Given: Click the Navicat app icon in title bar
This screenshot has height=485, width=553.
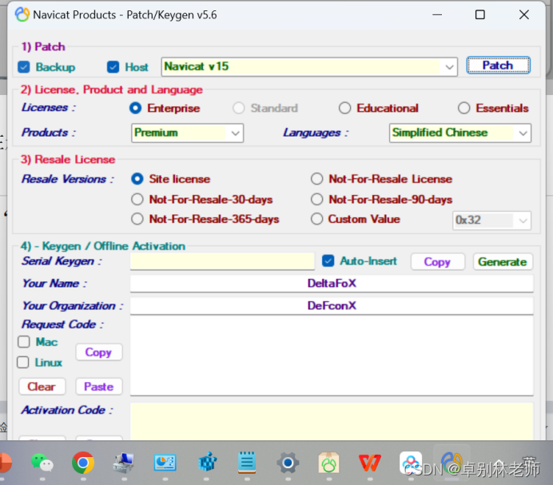Looking at the screenshot, I should point(22,14).
